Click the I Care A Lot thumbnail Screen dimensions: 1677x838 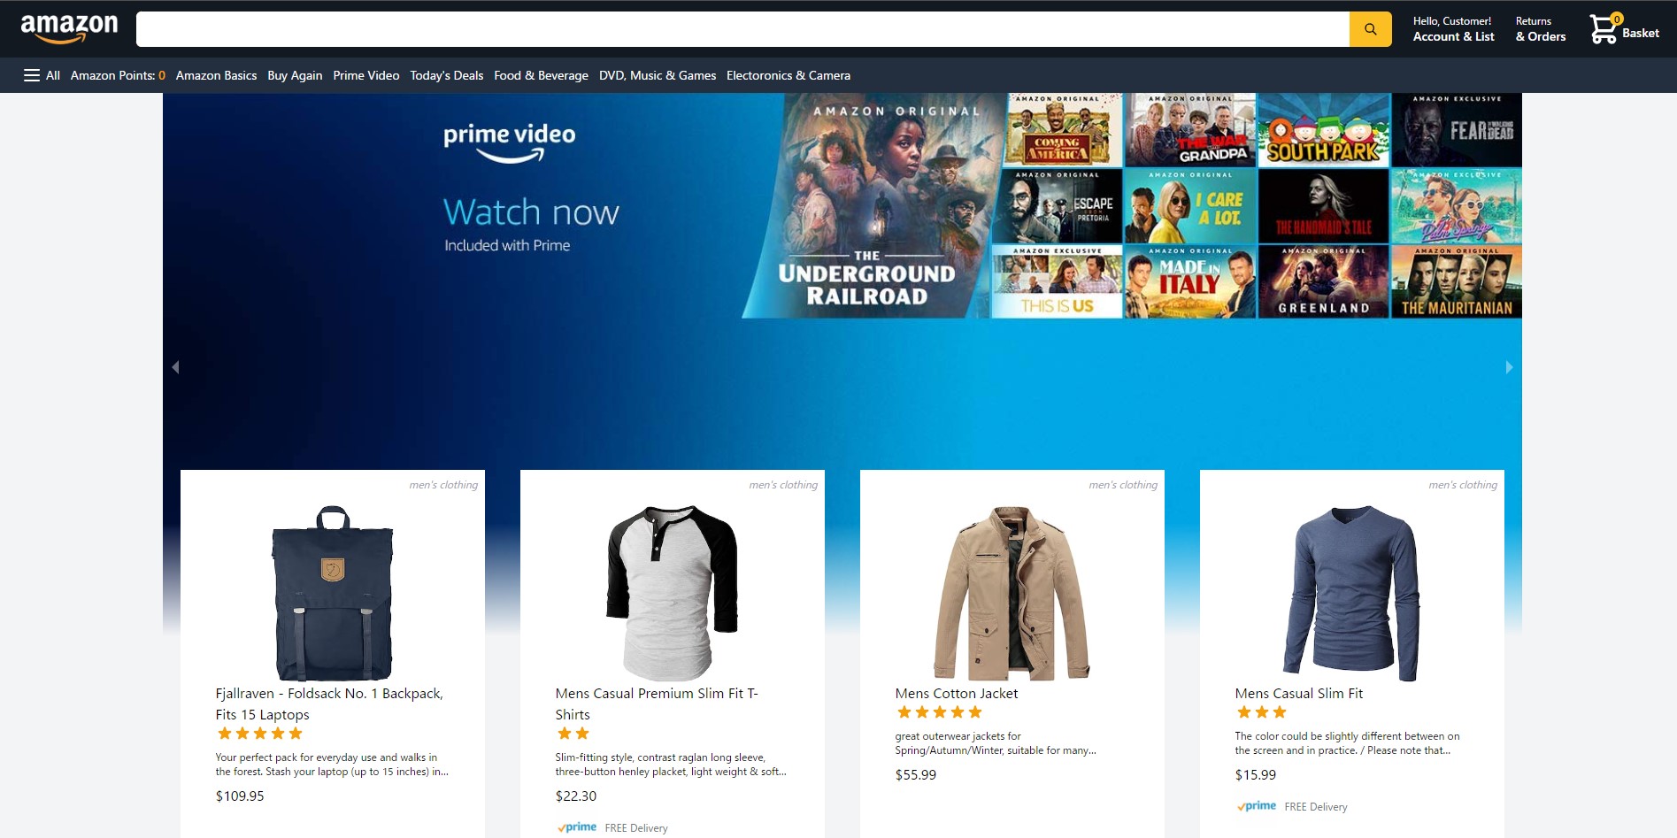pyautogui.click(x=1190, y=206)
